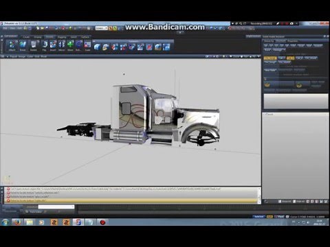Click the message log scrollbar down arrow
Viewport: 330px width, 247px height.
tap(259, 202)
